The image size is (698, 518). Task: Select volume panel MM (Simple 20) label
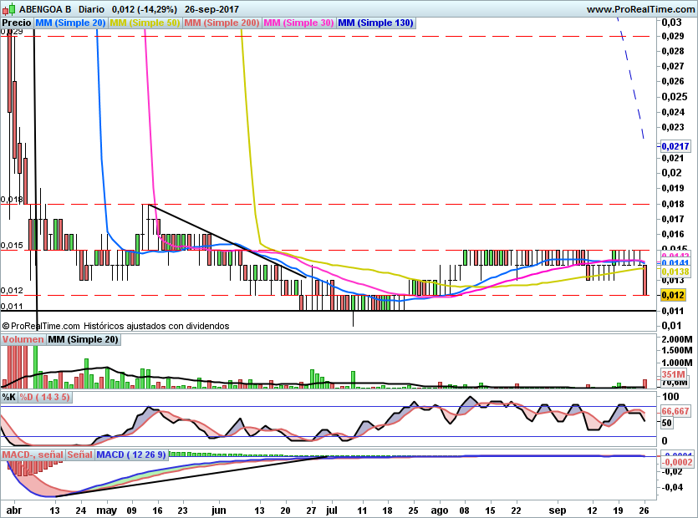84,339
